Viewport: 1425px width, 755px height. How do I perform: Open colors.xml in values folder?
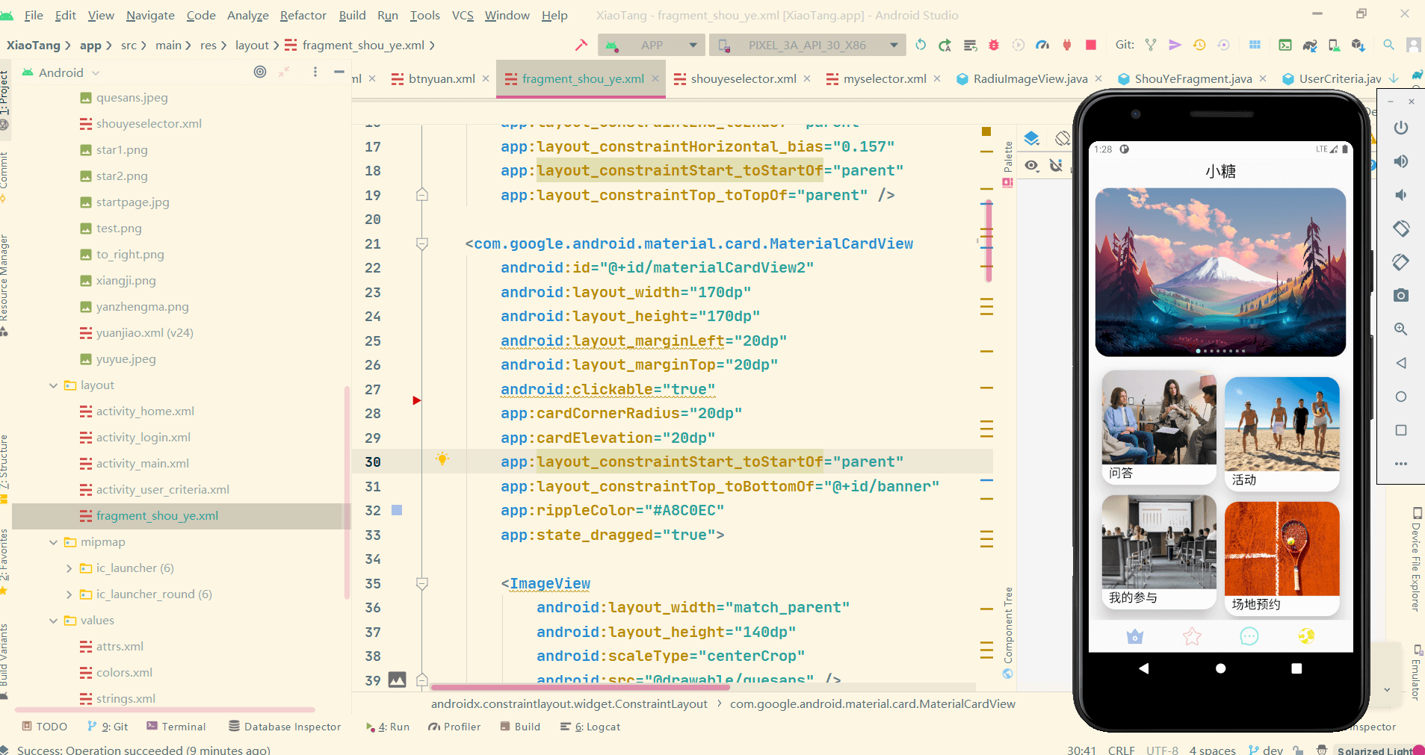click(x=124, y=673)
